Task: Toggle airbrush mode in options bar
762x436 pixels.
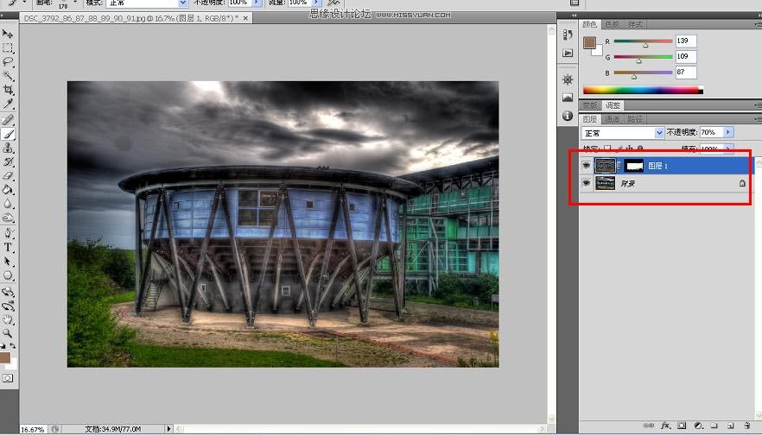Action: [333, 3]
